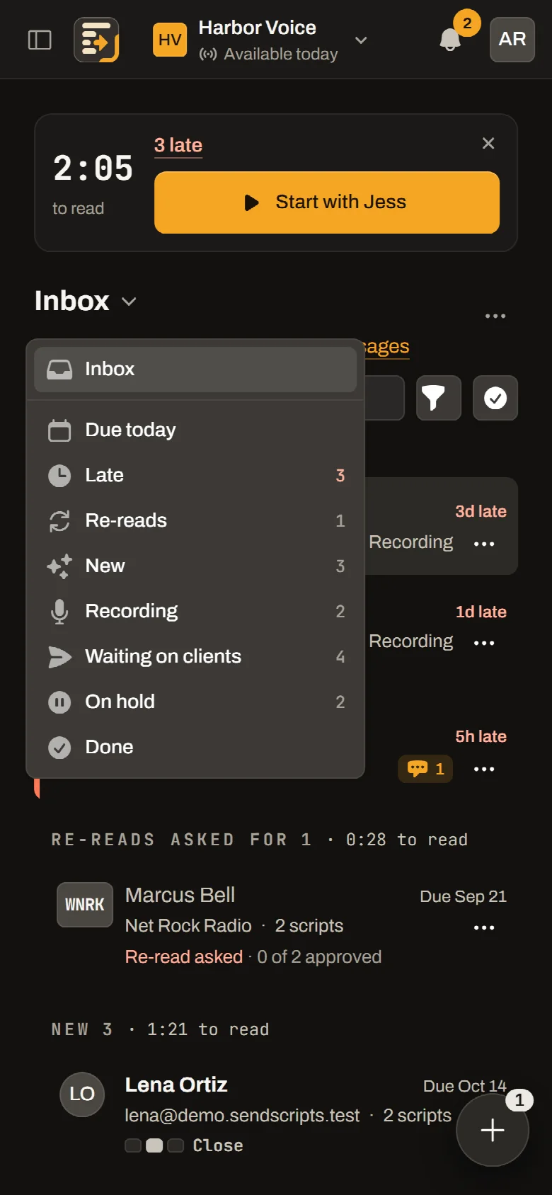Click the calendar icon for Due today
The image size is (552, 1195).
(x=59, y=430)
